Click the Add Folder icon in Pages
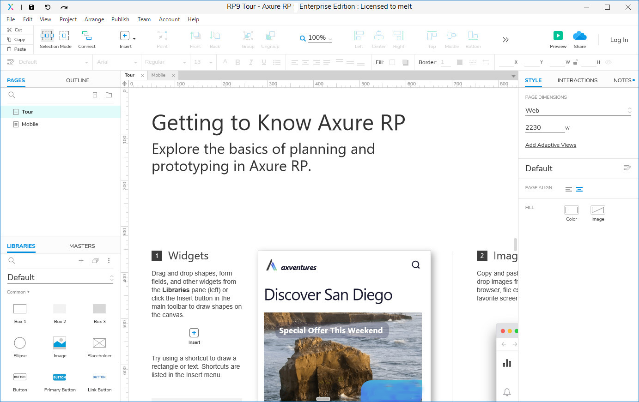This screenshot has width=639, height=402. click(x=109, y=95)
